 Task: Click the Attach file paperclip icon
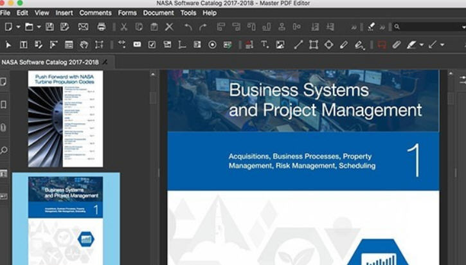point(397,44)
